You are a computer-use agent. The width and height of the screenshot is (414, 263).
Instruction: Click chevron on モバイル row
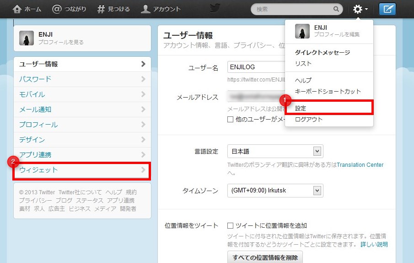(143, 94)
